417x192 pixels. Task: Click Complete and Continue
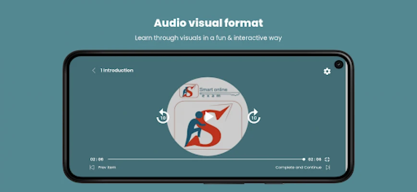click(298, 168)
